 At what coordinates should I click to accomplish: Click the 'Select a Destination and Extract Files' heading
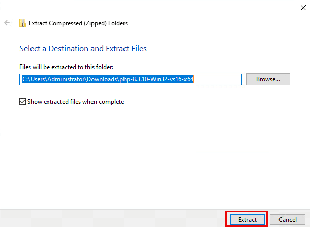(x=83, y=49)
